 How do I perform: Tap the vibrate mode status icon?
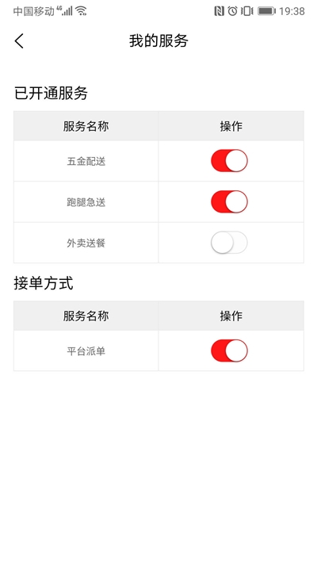tap(247, 11)
